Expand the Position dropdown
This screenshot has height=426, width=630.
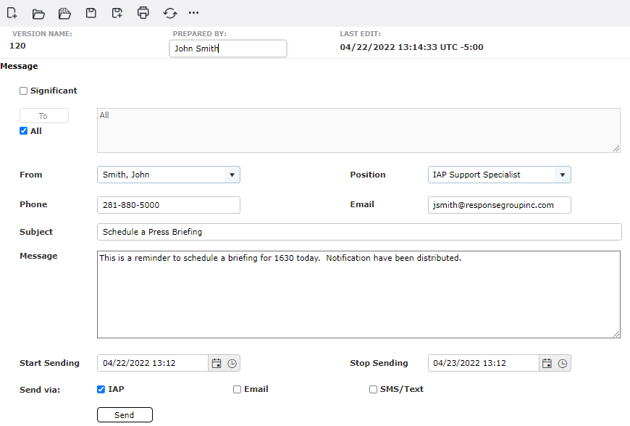pos(562,175)
